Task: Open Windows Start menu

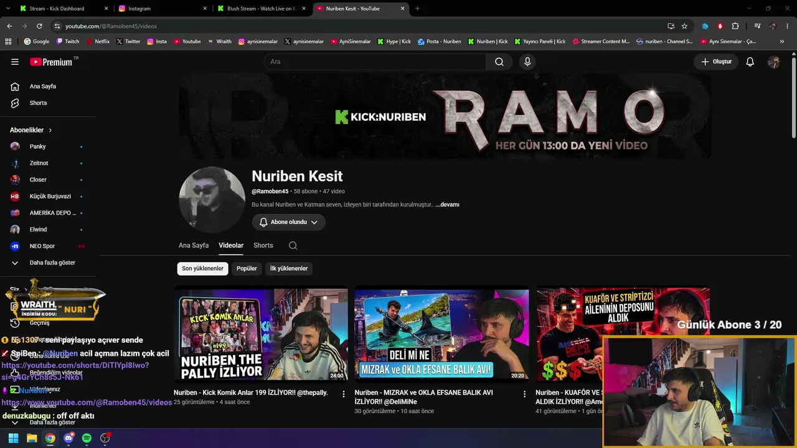Action: (13, 438)
